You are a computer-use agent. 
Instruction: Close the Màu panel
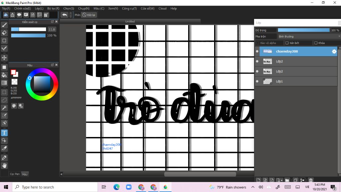coord(56,65)
